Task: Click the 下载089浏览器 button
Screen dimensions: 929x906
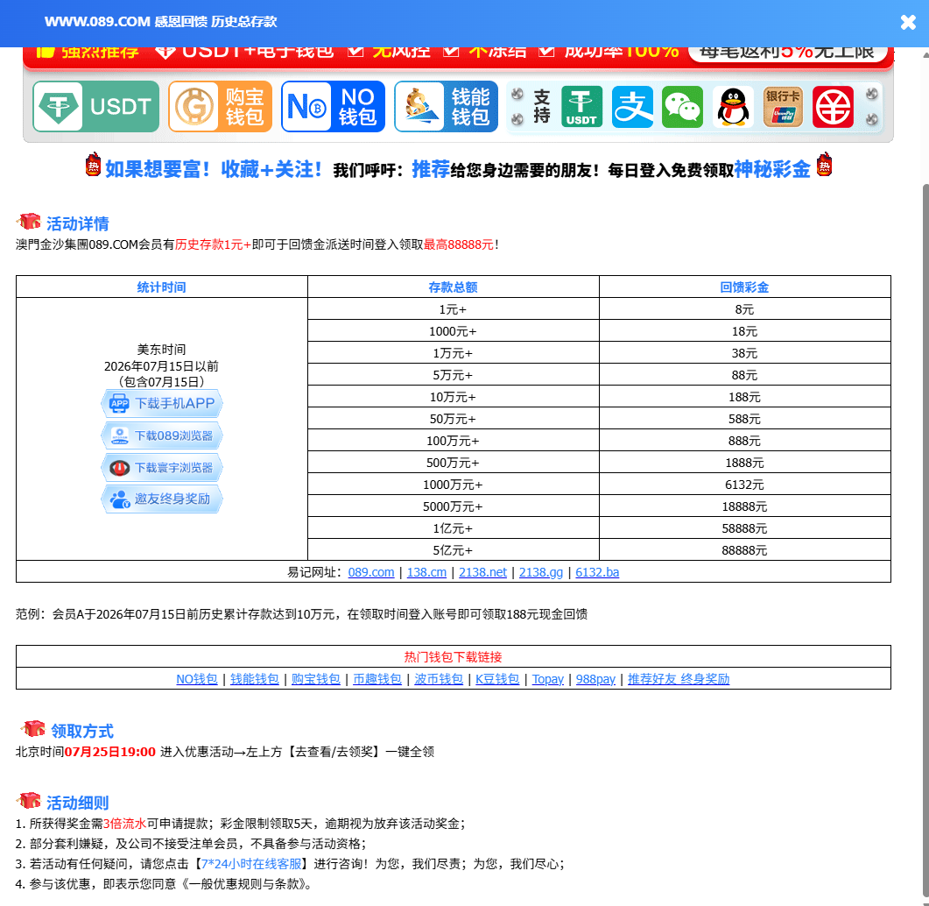Action: coord(162,435)
